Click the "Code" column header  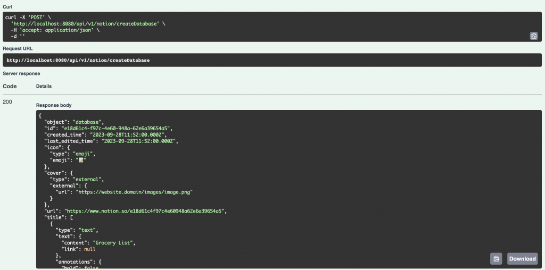coord(10,86)
